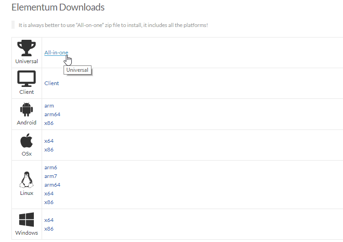The height and width of the screenshot is (242, 343).
Task: Click the Windows logo icon
Action: 27,220
